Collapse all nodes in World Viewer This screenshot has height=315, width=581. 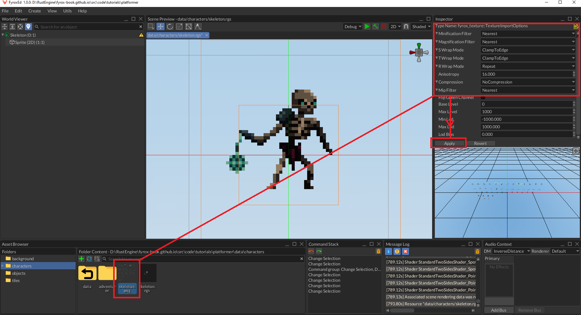pyautogui.click(x=5, y=27)
